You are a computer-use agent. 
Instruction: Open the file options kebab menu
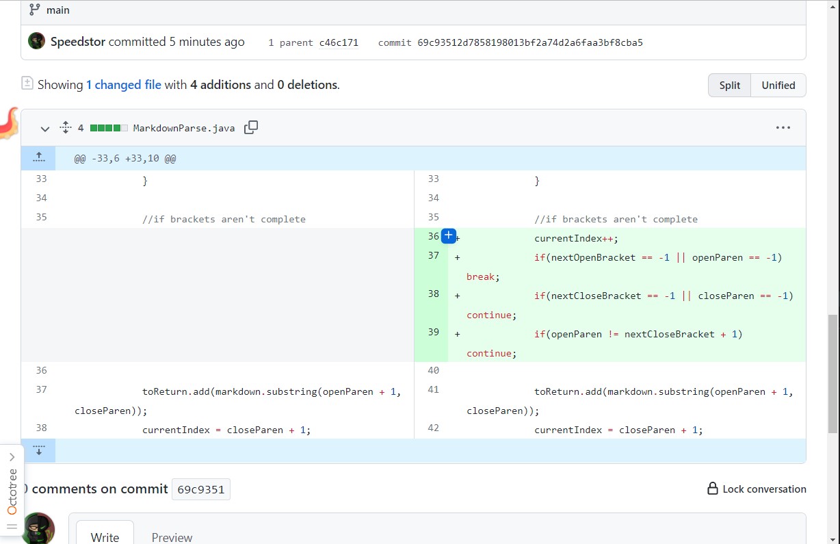(783, 127)
